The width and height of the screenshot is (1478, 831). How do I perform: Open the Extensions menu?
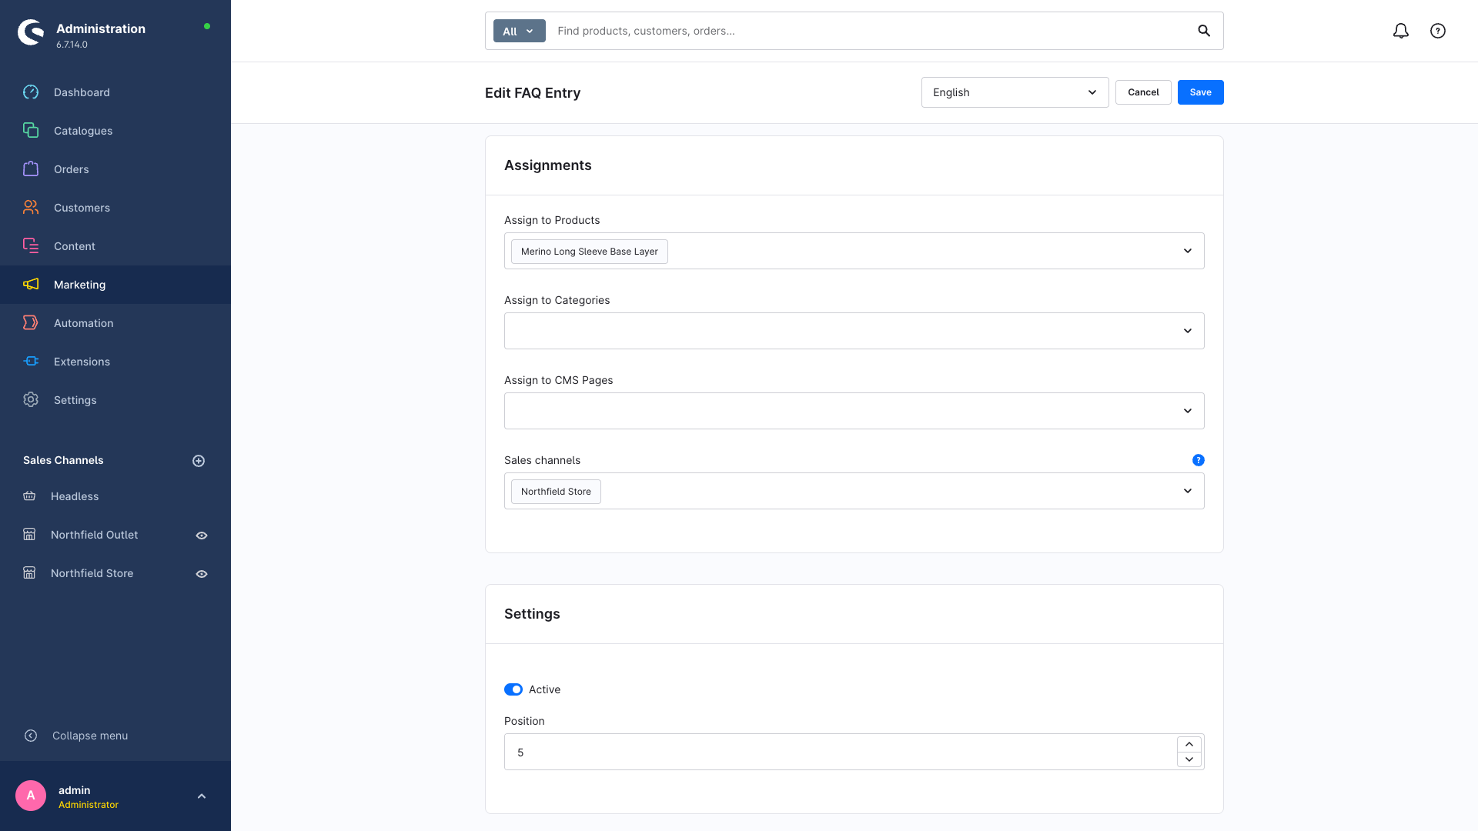[x=115, y=362]
